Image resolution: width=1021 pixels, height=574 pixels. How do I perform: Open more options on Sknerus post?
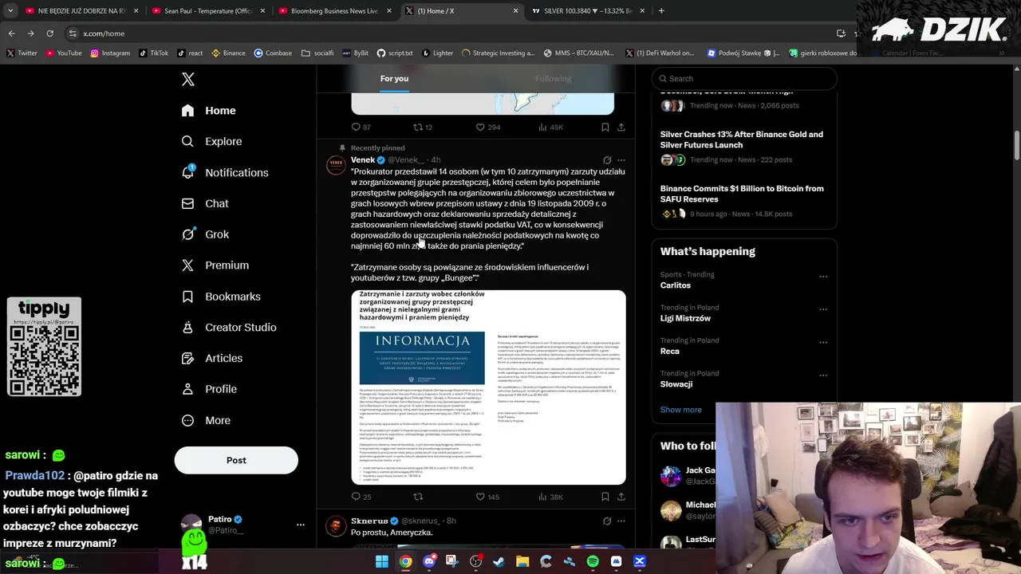[x=621, y=521]
